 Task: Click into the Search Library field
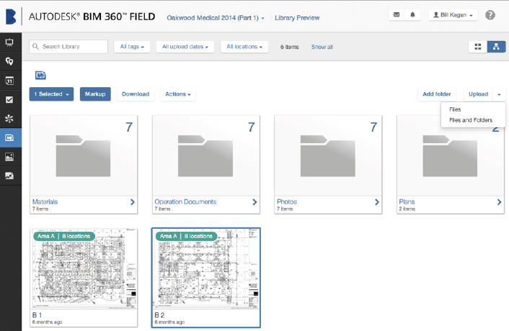tap(68, 47)
